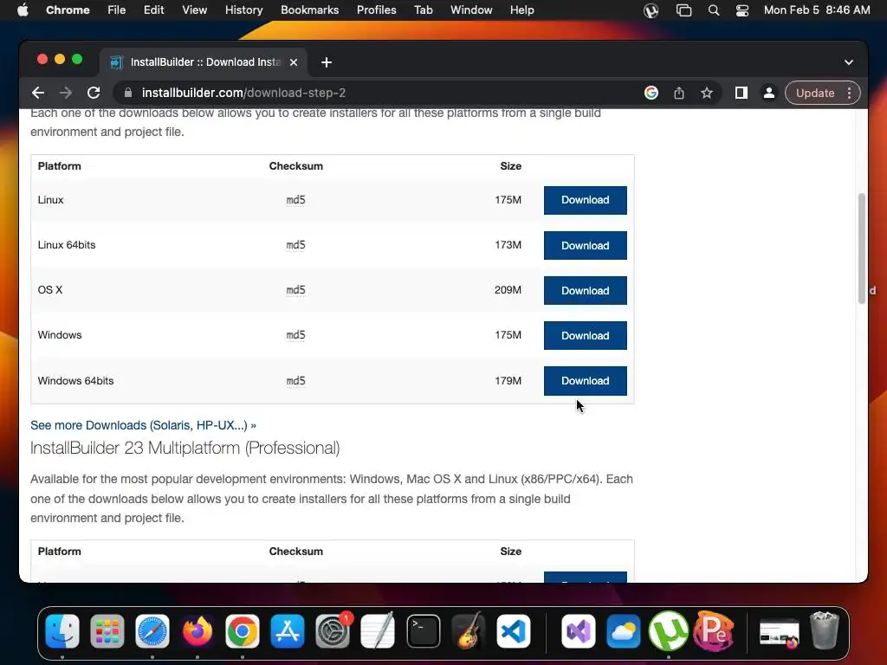Open TextEdit from the dock
The width and height of the screenshot is (887, 665).
[x=378, y=631]
